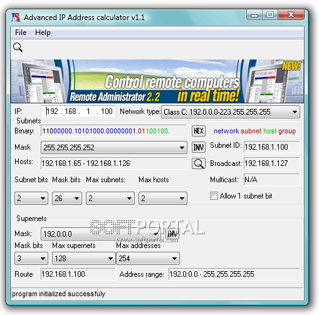Viewport: 319px width, 315px height.
Task: Click the red 'subnet' legend word
Action: point(251,131)
